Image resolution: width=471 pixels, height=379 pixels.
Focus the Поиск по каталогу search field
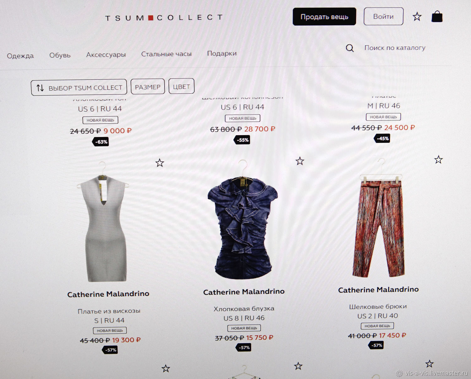click(395, 48)
